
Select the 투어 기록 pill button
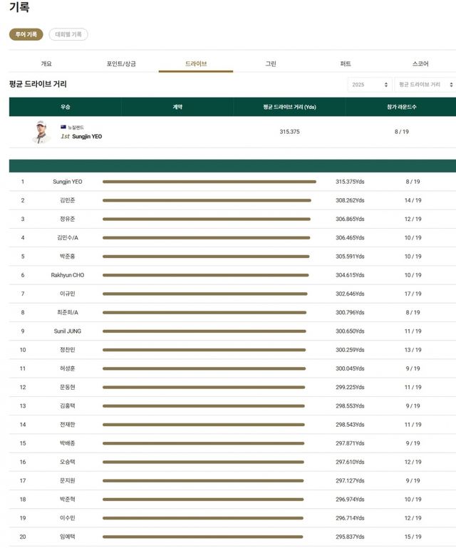coord(26,34)
